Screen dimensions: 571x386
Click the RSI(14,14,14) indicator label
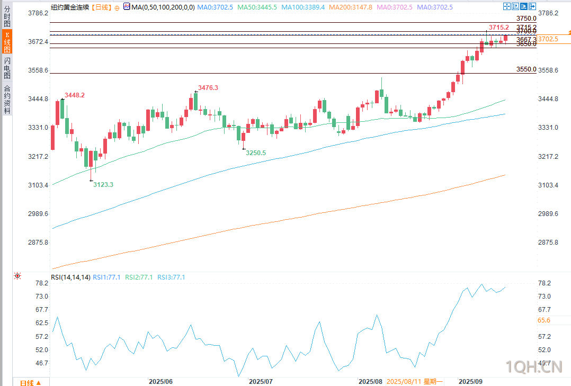[x=70, y=277]
